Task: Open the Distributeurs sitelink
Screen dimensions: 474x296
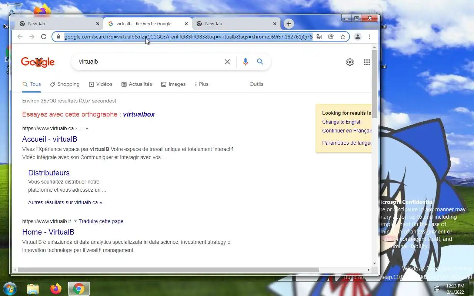Action: 49,173
